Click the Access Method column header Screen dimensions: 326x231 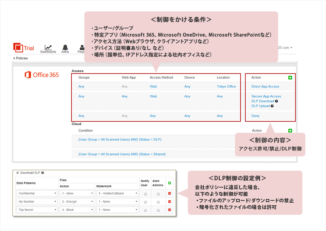161,77
